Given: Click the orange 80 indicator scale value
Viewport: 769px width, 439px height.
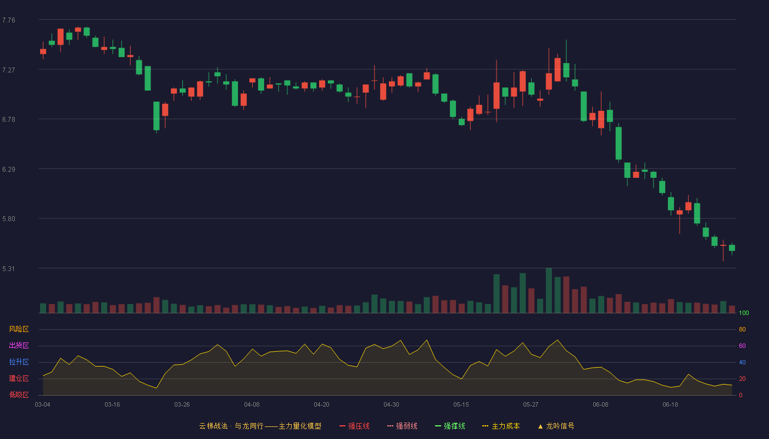Looking at the screenshot, I should pos(742,329).
